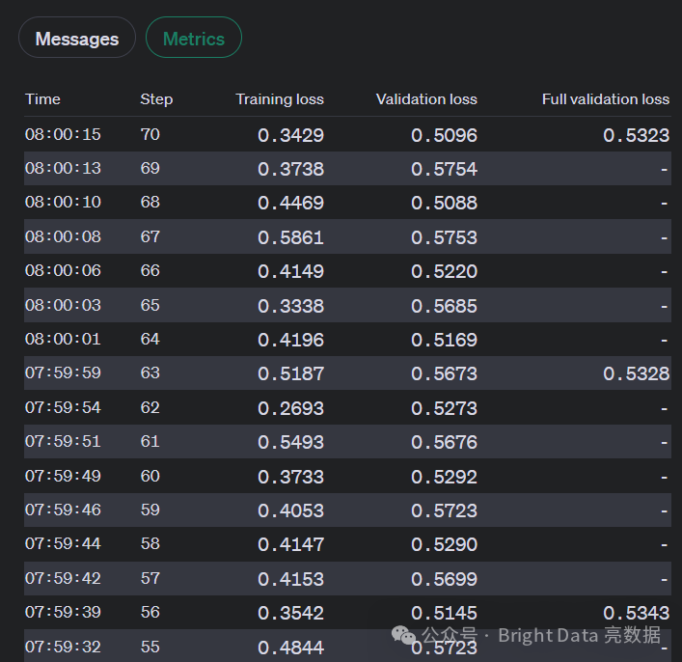Select time 08:00:13 cell
This screenshot has width=682, height=662.
[63, 169]
